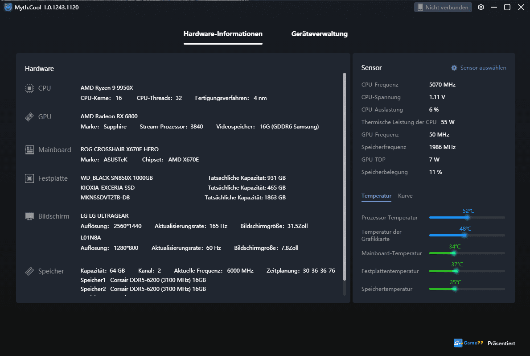This screenshot has height=356, width=530.
Task: Click the CPU-Auslastung 6 % value
Action: click(434, 110)
